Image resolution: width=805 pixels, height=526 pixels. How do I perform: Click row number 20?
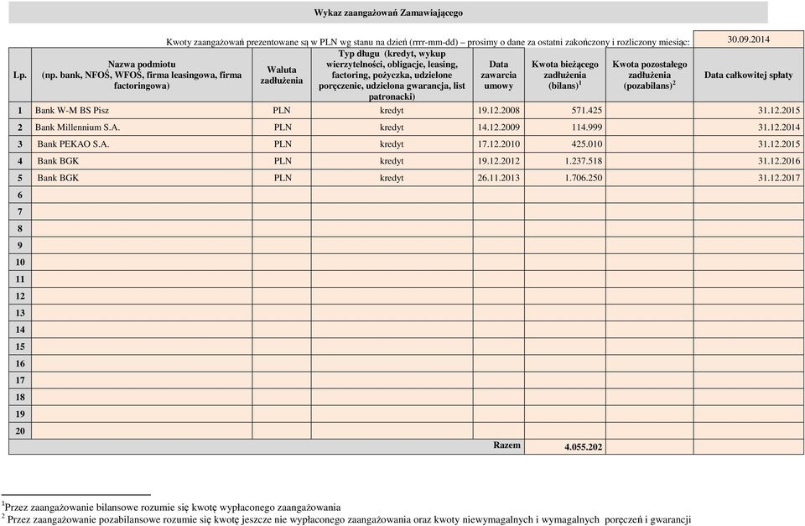coord(20,431)
